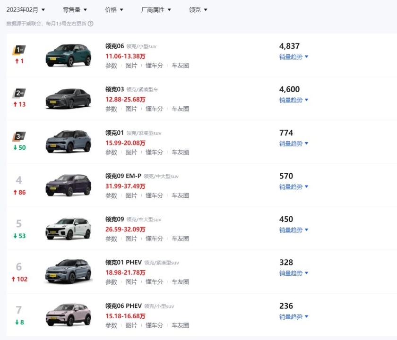This screenshot has height=340, width=397.
Task: View 图片 for 领克01 priced 15.99-20.08万
Action: tap(131, 152)
